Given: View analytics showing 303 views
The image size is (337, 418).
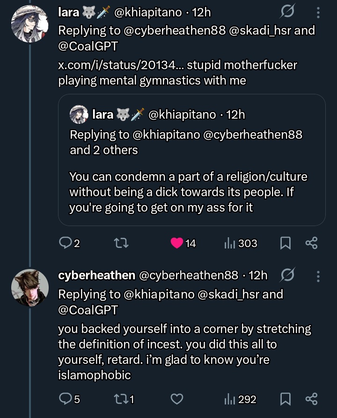Looking at the screenshot, I should pyautogui.click(x=230, y=243).
